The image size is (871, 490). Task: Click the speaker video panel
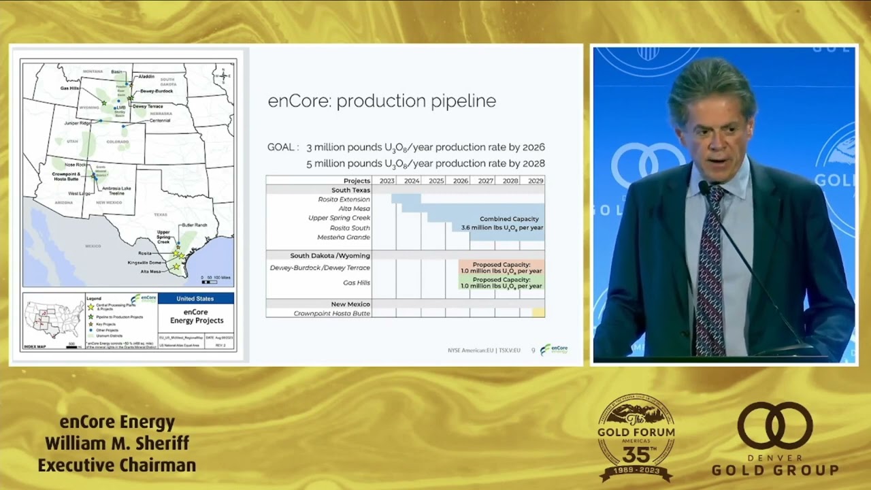pyautogui.click(x=724, y=205)
